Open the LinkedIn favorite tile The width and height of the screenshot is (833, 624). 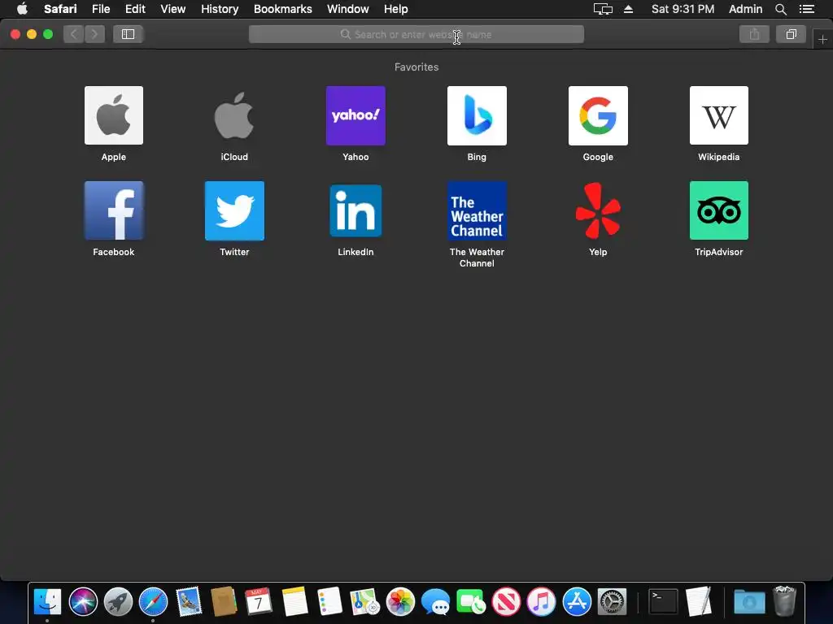(x=355, y=210)
